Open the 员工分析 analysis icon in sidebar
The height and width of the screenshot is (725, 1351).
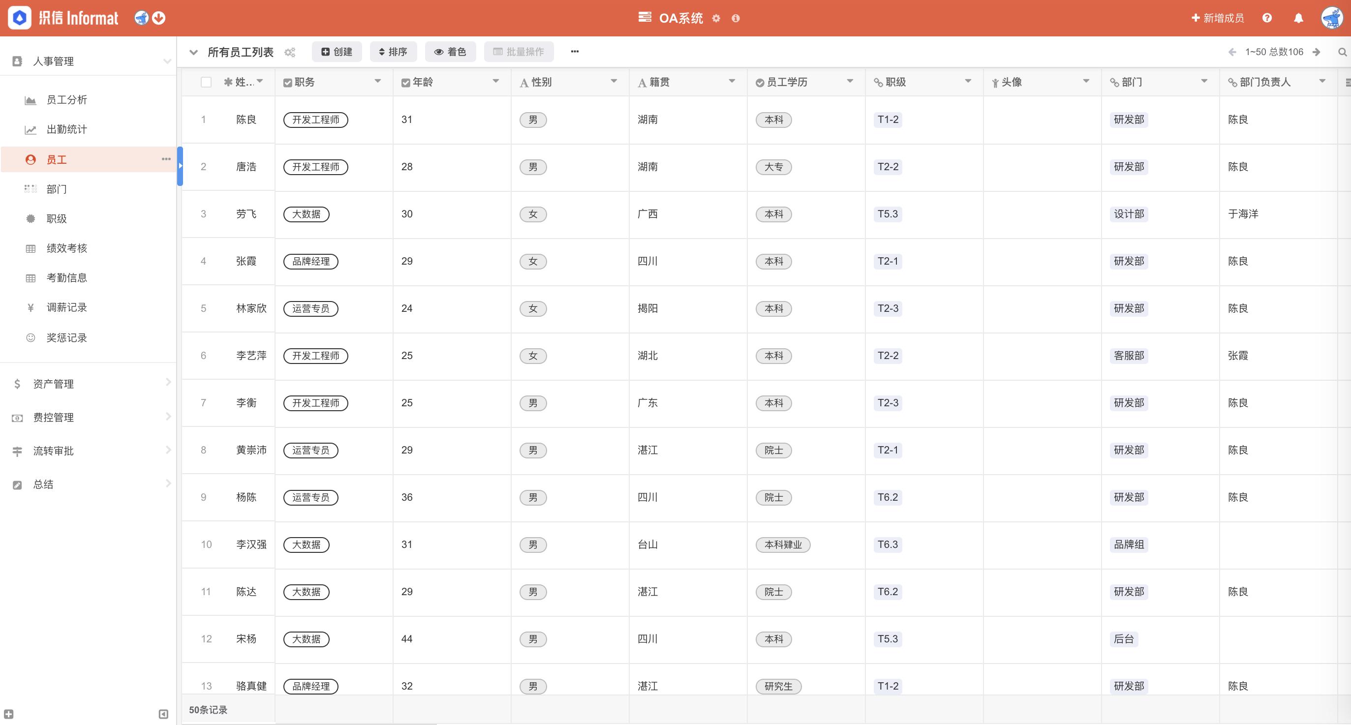pos(30,100)
